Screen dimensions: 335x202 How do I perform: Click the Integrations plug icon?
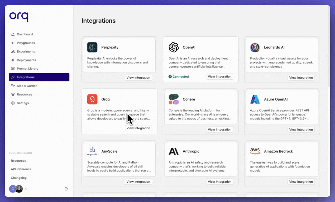coord(13,77)
